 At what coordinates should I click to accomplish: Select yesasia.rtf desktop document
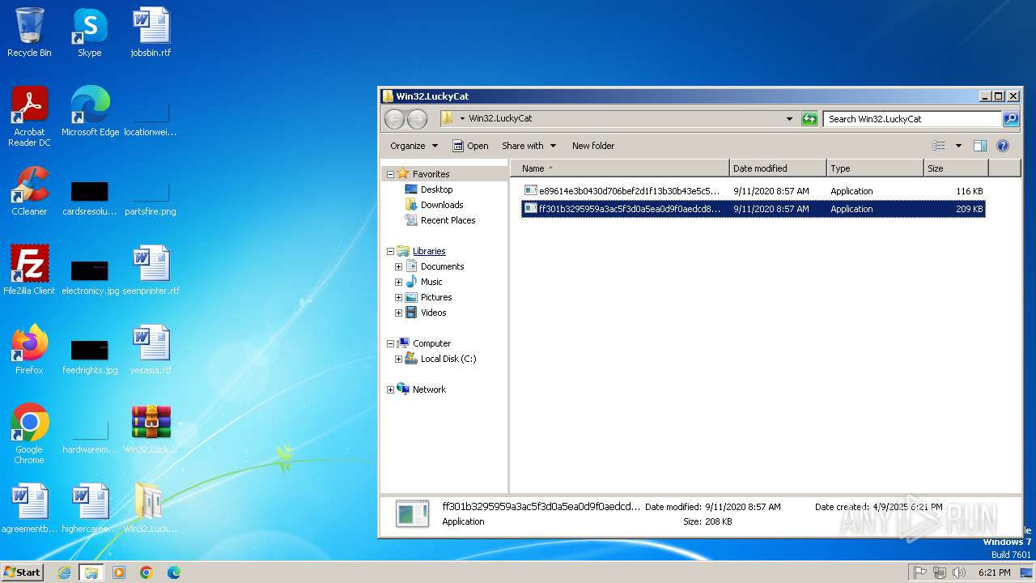point(151,349)
